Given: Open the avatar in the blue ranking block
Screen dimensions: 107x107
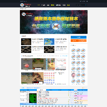Looking at the screenshot, I should click(75, 93).
